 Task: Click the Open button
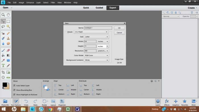pos(6,8)
